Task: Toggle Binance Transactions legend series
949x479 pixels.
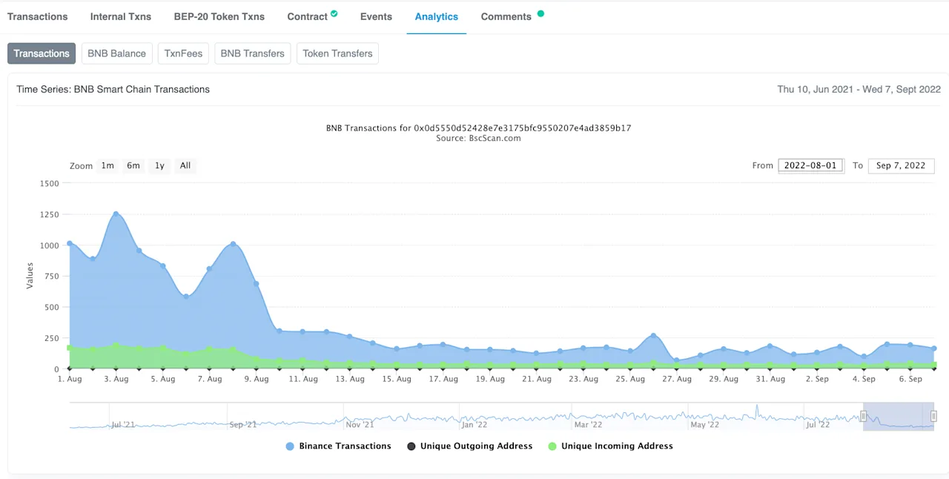Action: coord(338,446)
